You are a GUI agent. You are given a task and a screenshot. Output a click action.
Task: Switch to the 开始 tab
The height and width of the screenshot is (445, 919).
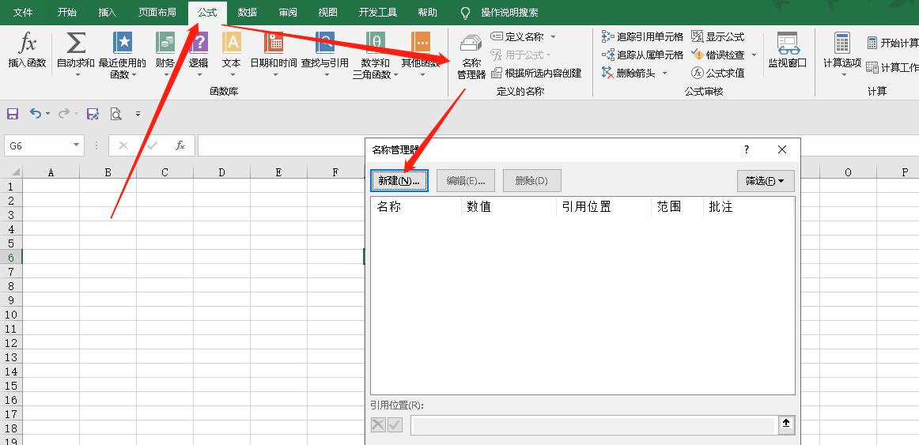pos(66,13)
